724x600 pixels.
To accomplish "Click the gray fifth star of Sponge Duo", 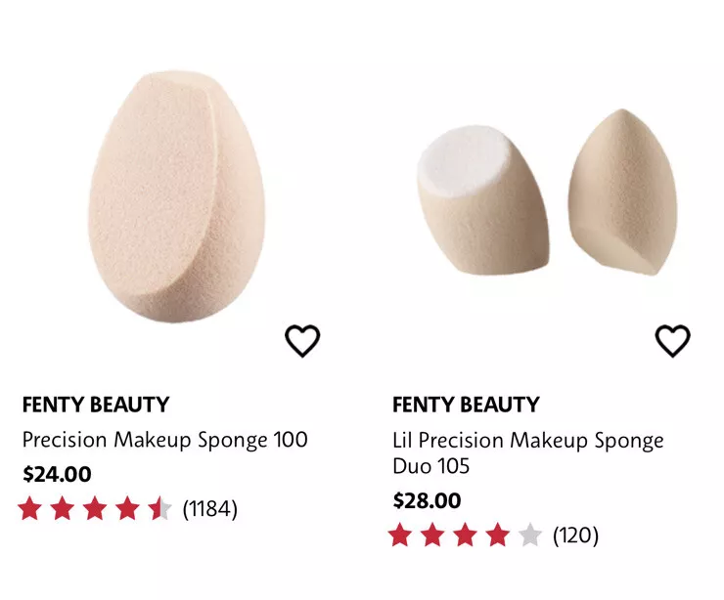I will pyautogui.click(x=529, y=535).
